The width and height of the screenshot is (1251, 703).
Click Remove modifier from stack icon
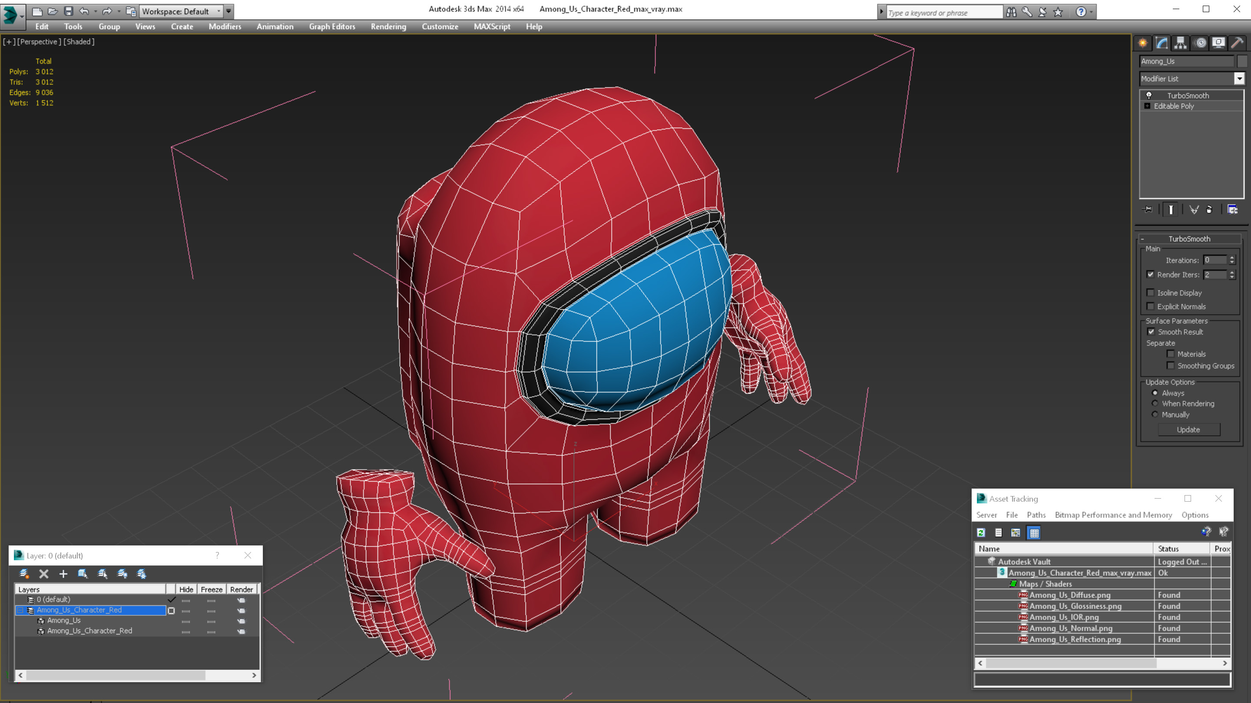click(1209, 210)
